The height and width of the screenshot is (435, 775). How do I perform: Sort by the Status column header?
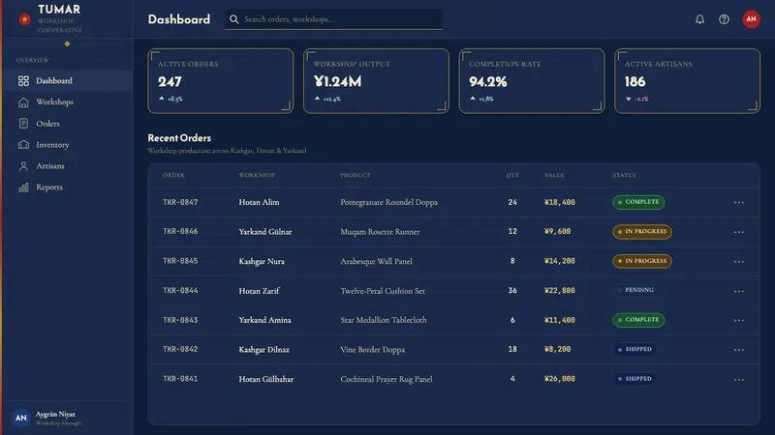tap(624, 175)
